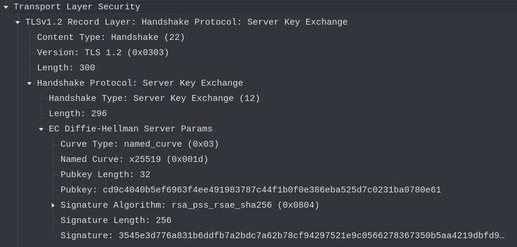
Task: Click the Named Curve: x25519 field
Action: point(134,160)
